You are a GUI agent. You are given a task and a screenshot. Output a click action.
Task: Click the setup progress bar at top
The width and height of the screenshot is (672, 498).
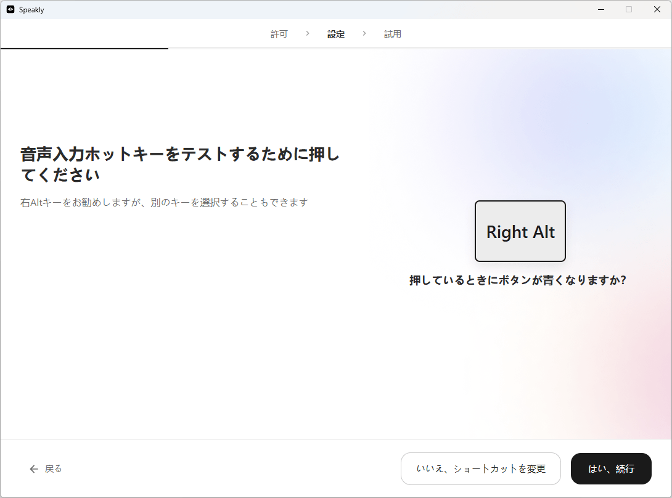pos(84,48)
